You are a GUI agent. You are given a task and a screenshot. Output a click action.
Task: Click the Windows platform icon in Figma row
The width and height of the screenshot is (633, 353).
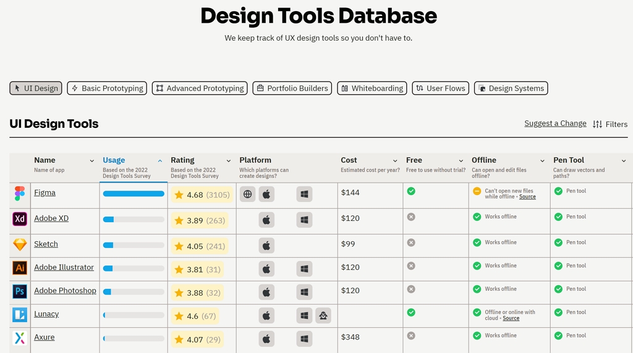[x=304, y=194]
